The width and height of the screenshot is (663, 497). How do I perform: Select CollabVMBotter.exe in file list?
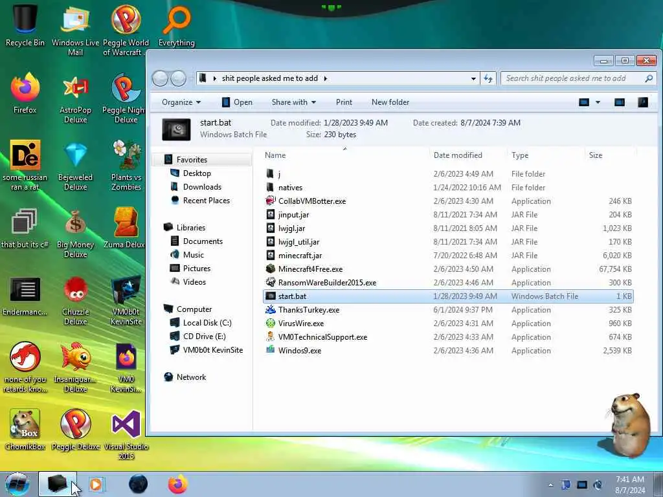pyautogui.click(x=448, y=201)
